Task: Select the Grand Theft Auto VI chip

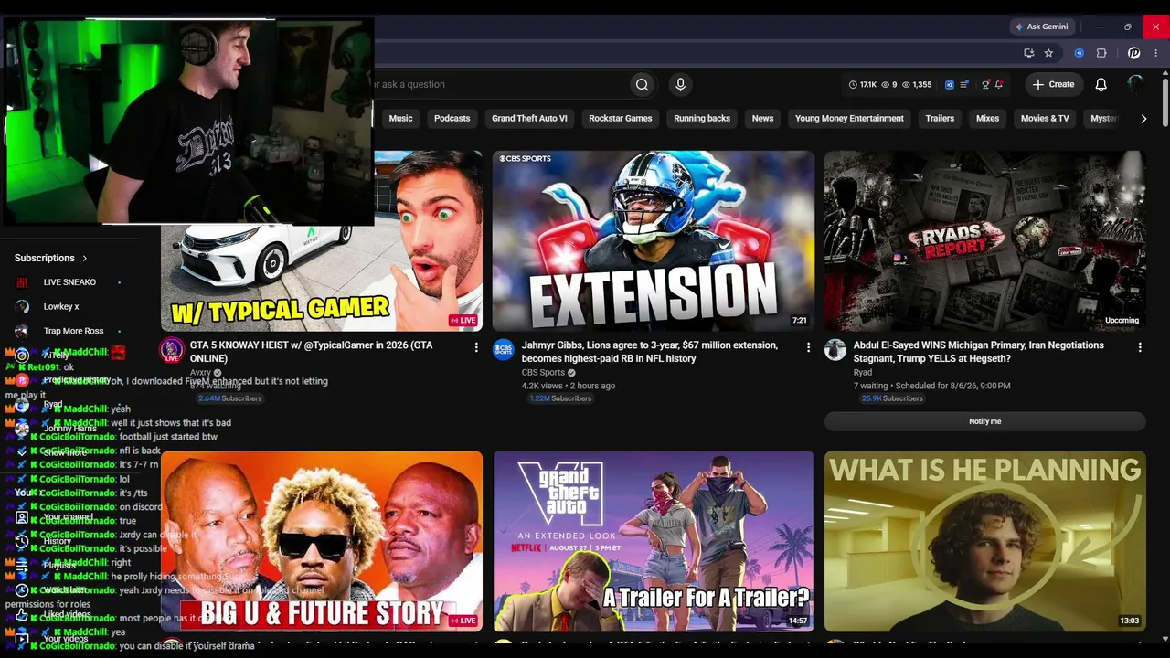Action: (529, 119)
